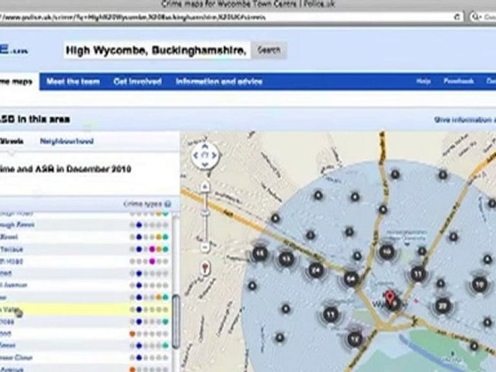The image size is (496, 372).
Task: Click the Give information link
Action: (464, 120)
